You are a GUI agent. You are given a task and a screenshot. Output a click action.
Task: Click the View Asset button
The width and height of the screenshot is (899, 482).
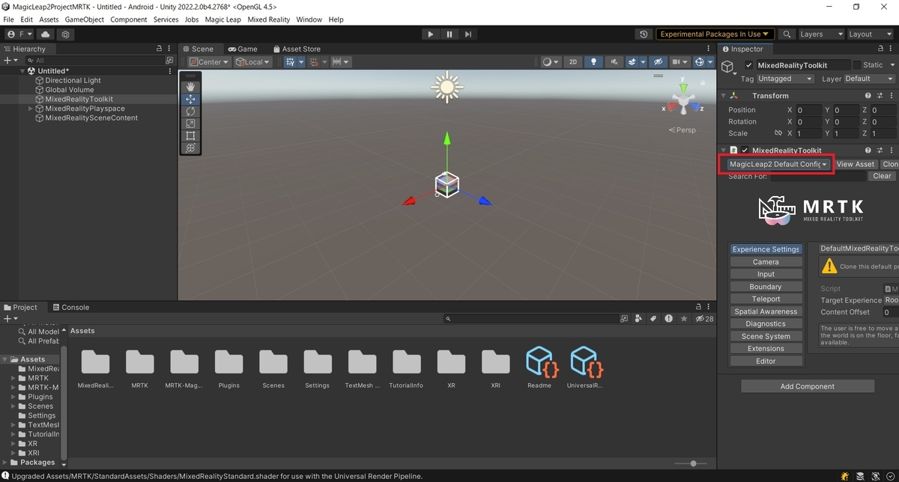point(856,164)
